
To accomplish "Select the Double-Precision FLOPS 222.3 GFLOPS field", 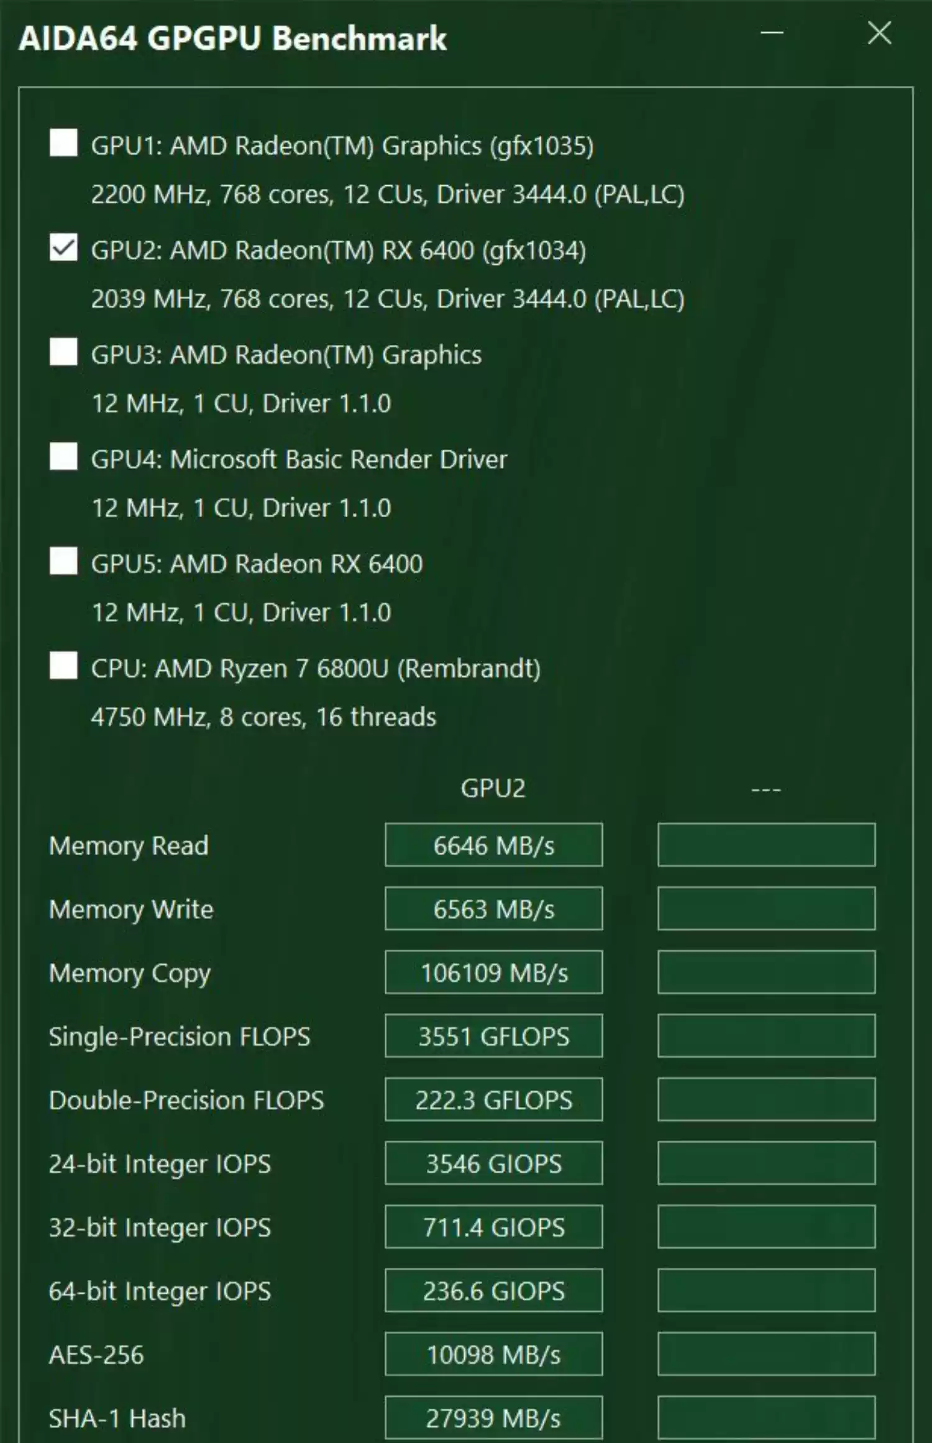I will pyautogui.click(x=493, y=1100).
